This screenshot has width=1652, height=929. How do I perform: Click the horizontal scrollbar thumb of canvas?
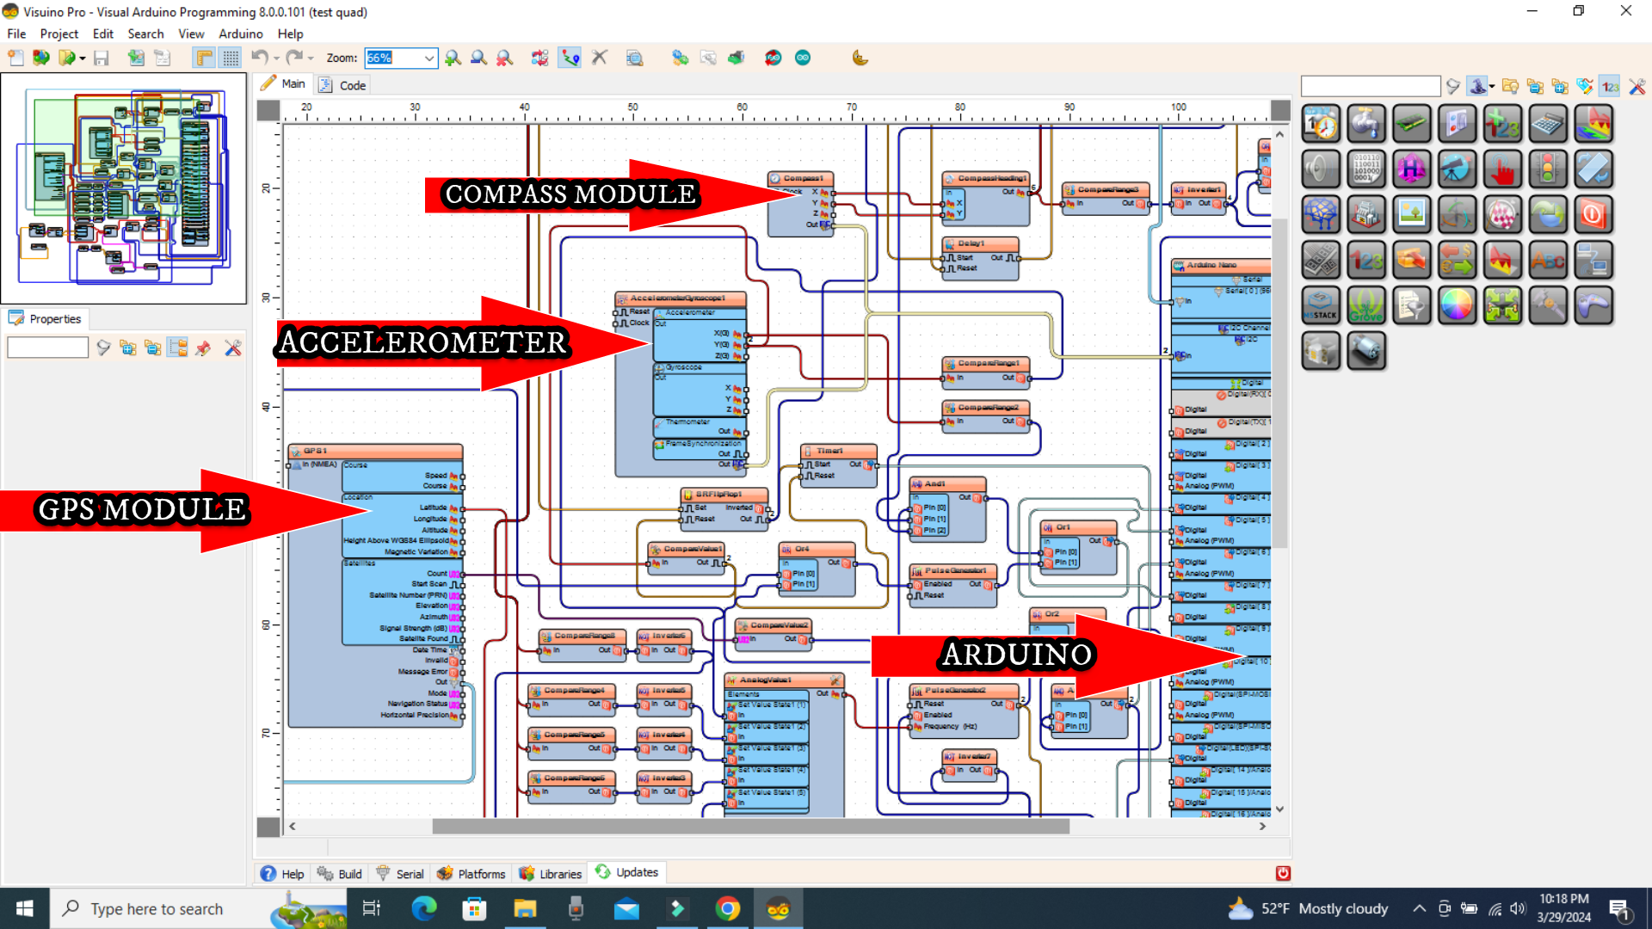coord(750,826)
